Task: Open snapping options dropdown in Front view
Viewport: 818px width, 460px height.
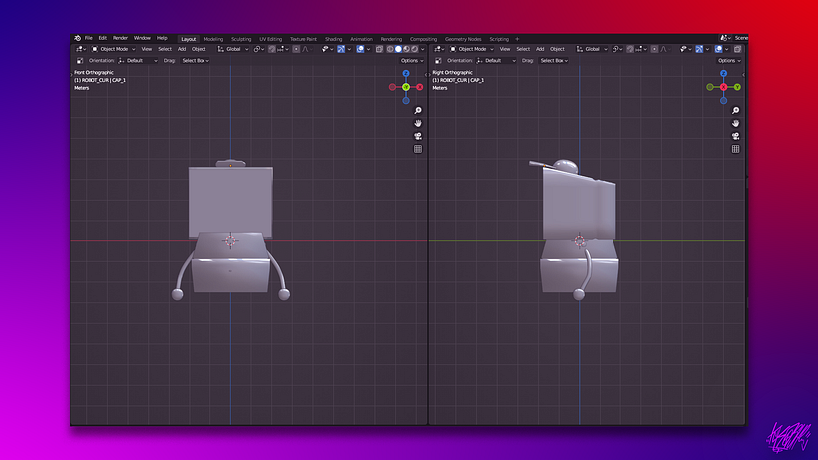Action: point(283,49)
